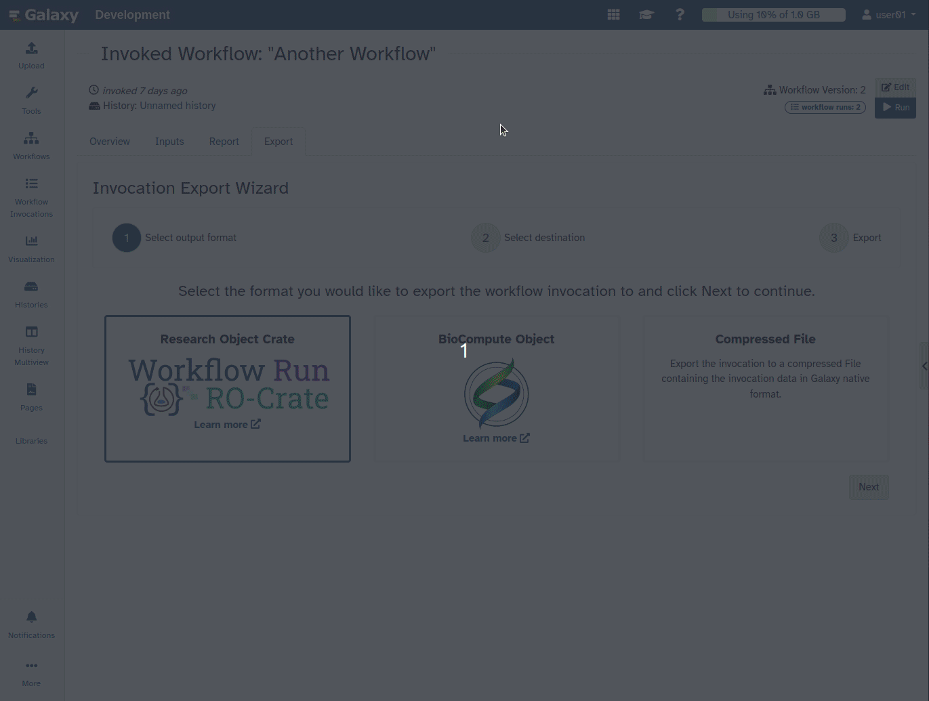Open Workflow Invocations list
This screenshot has height=701, width=929.
pos(31,197)
